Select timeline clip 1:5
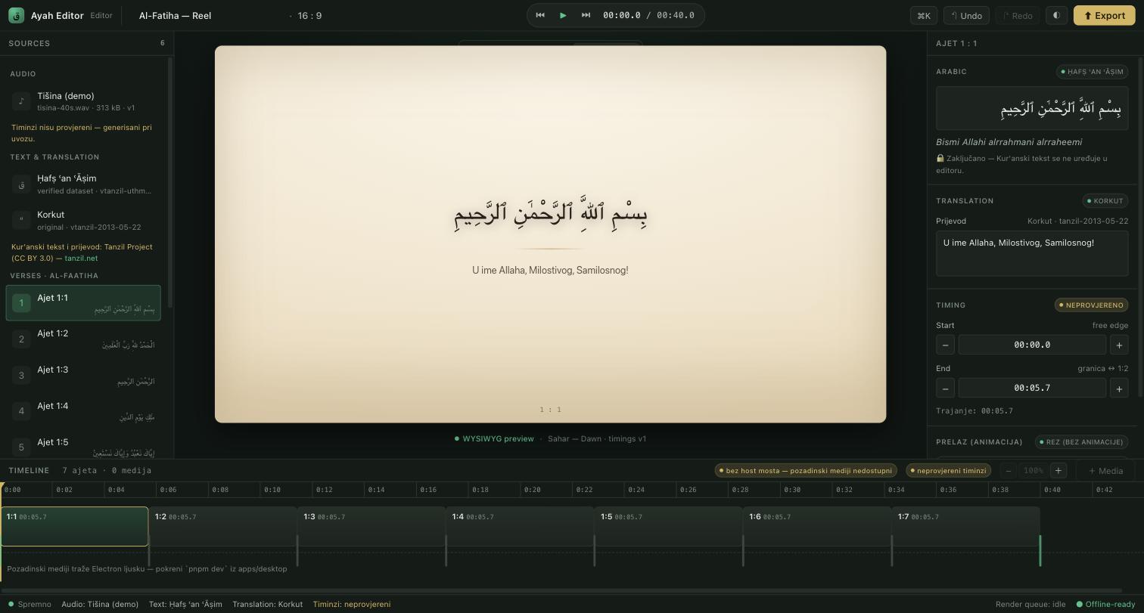1144x613 pixels. click(x=669, y=526)
